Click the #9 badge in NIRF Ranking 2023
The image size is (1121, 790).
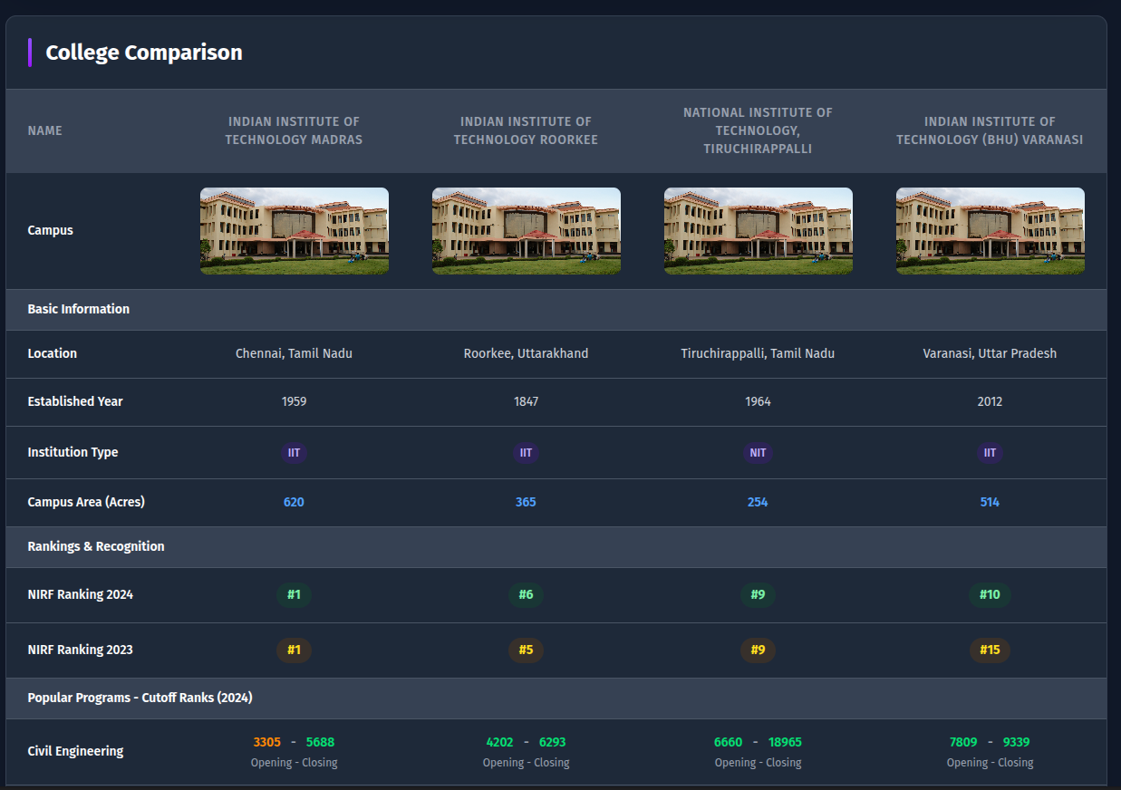point(758,650)
